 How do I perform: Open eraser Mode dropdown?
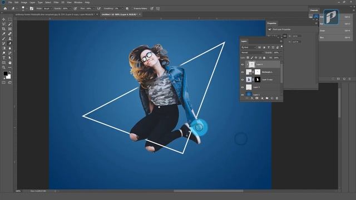tap(47, 8)
